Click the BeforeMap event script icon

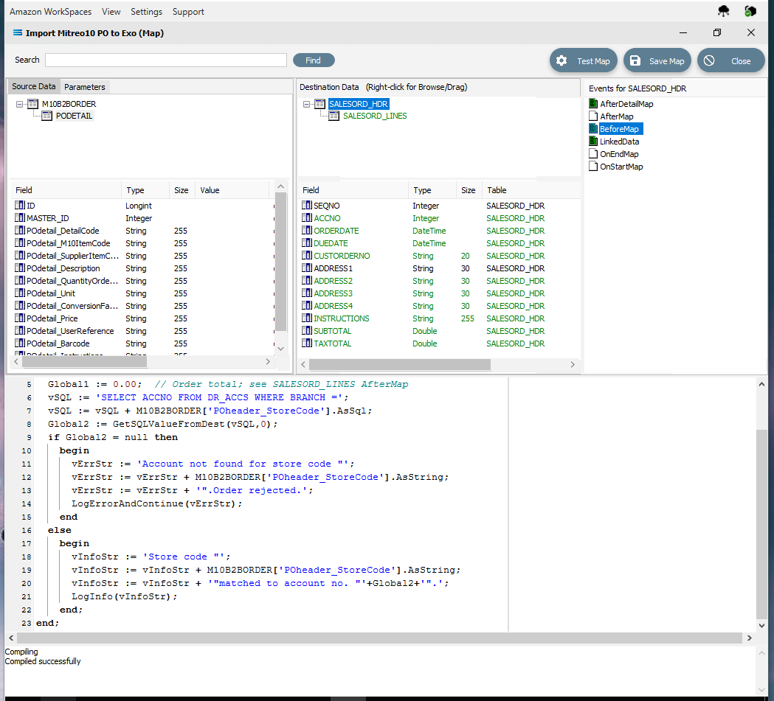(x=593, y=129)
